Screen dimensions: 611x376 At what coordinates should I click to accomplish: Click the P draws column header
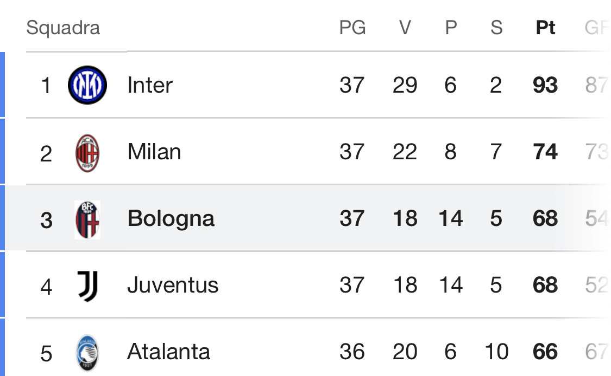pos(451,28)
